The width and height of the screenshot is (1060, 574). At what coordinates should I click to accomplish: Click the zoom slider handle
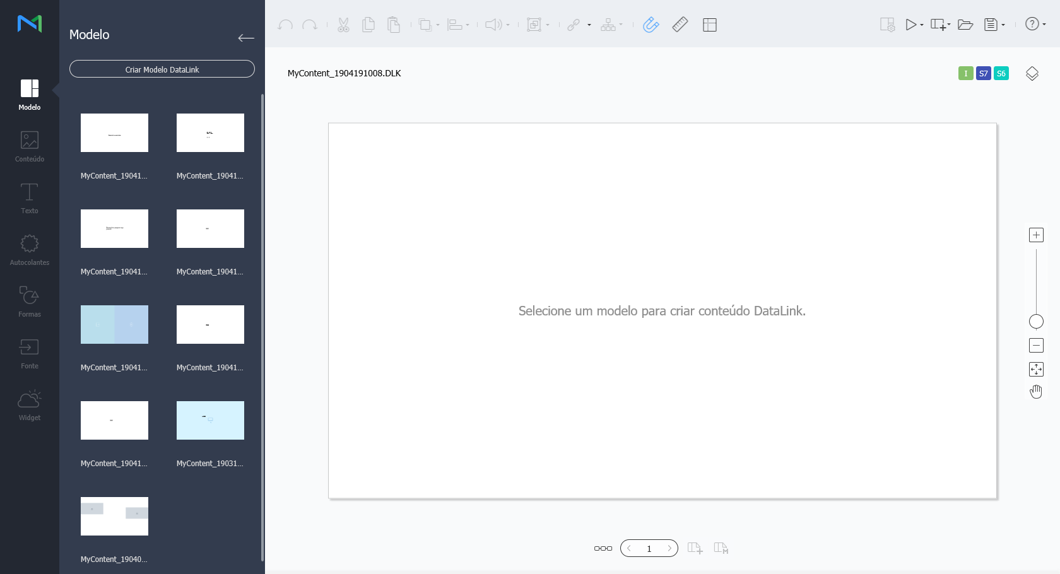coord(1036,322)
